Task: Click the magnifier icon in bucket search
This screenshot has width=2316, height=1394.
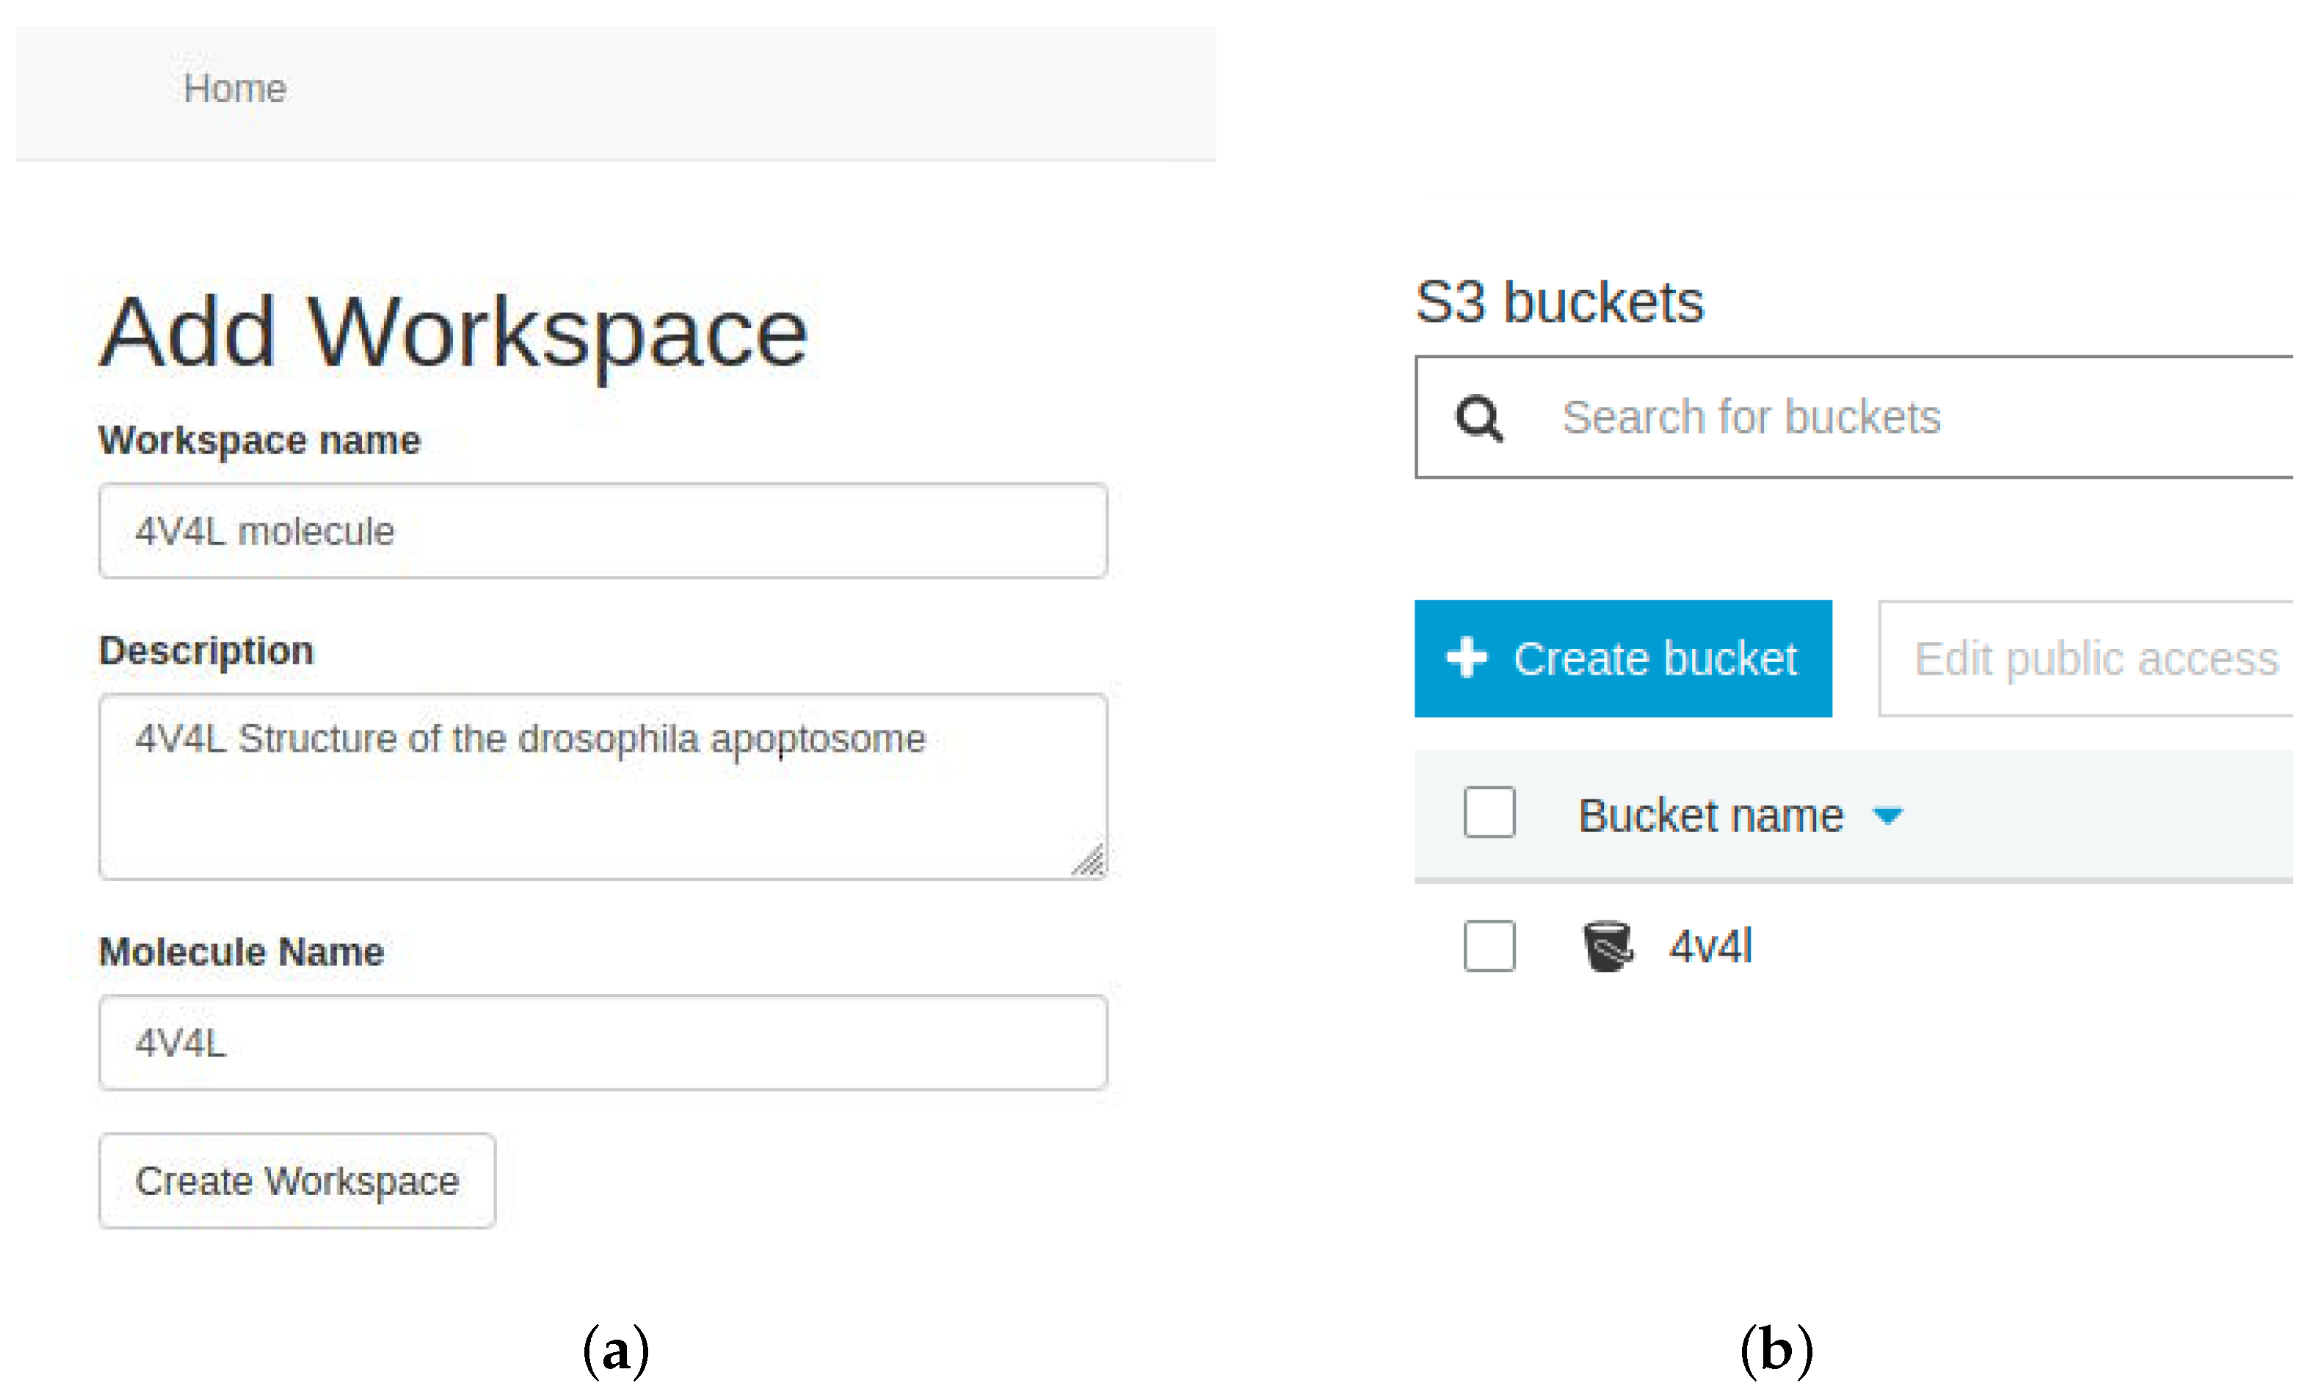Action: point(1479,418)
